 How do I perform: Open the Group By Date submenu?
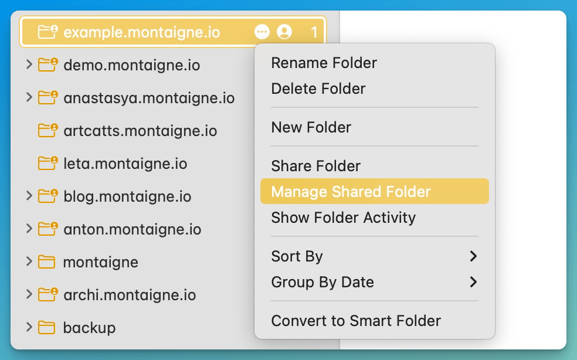[x=374, y=282]
